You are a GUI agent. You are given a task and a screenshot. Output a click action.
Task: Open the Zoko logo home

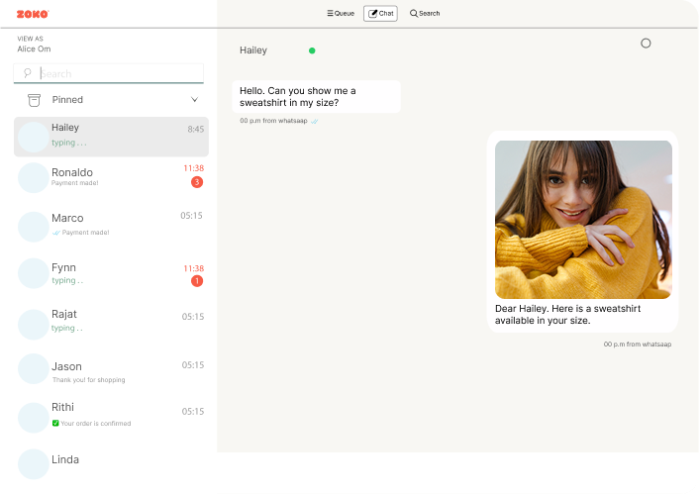(33, 14)
